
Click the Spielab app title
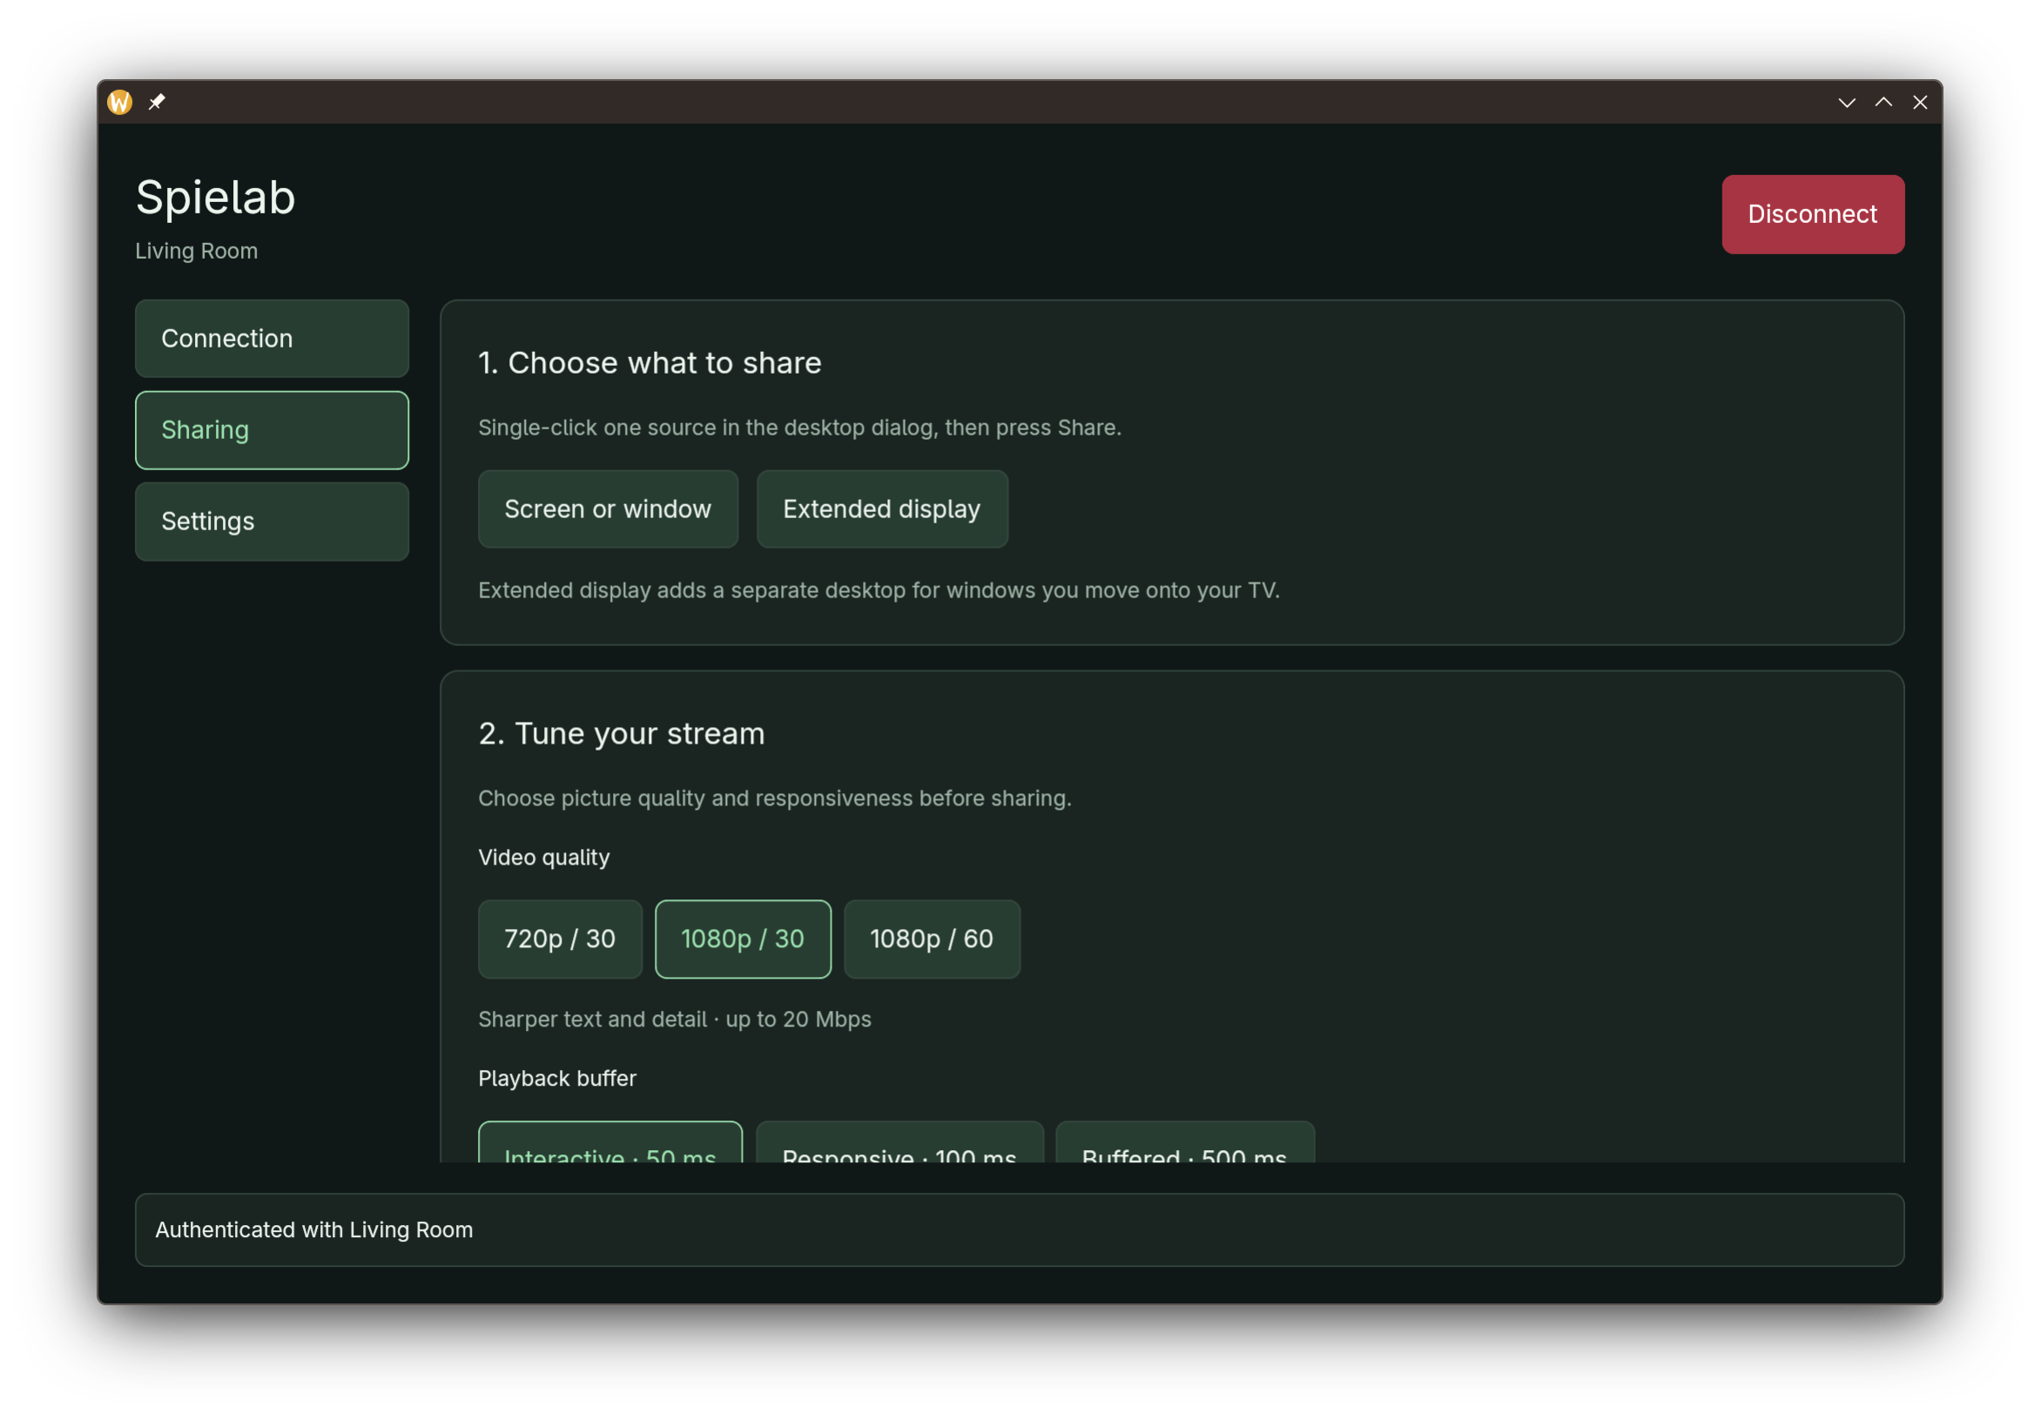pos(215,198)
